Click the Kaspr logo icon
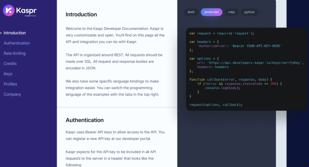 pos(9,10)
